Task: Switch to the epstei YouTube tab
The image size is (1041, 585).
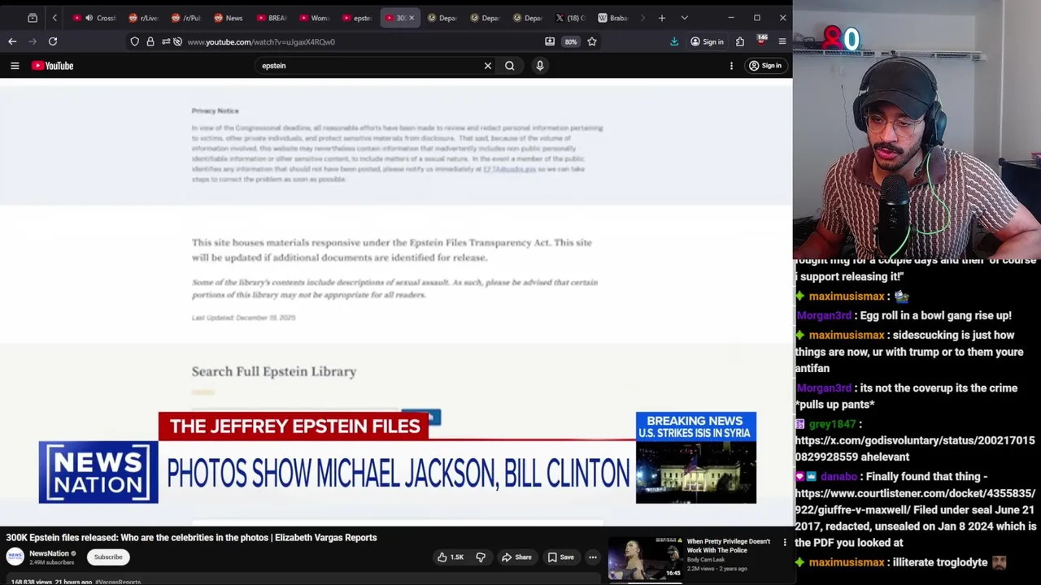Action: point(357,18)
